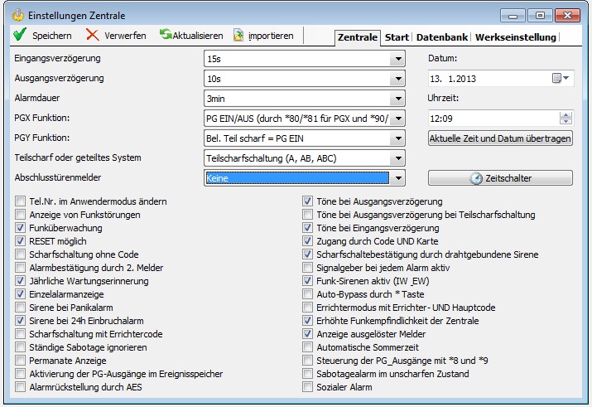Click the green checkmark Speichern icon

click(20, 36)
